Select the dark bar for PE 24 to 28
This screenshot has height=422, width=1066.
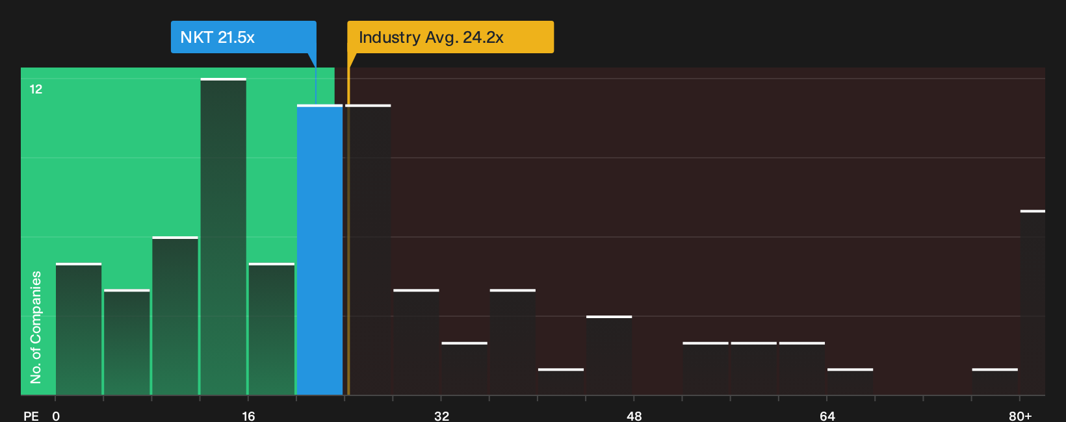(368, 250)
